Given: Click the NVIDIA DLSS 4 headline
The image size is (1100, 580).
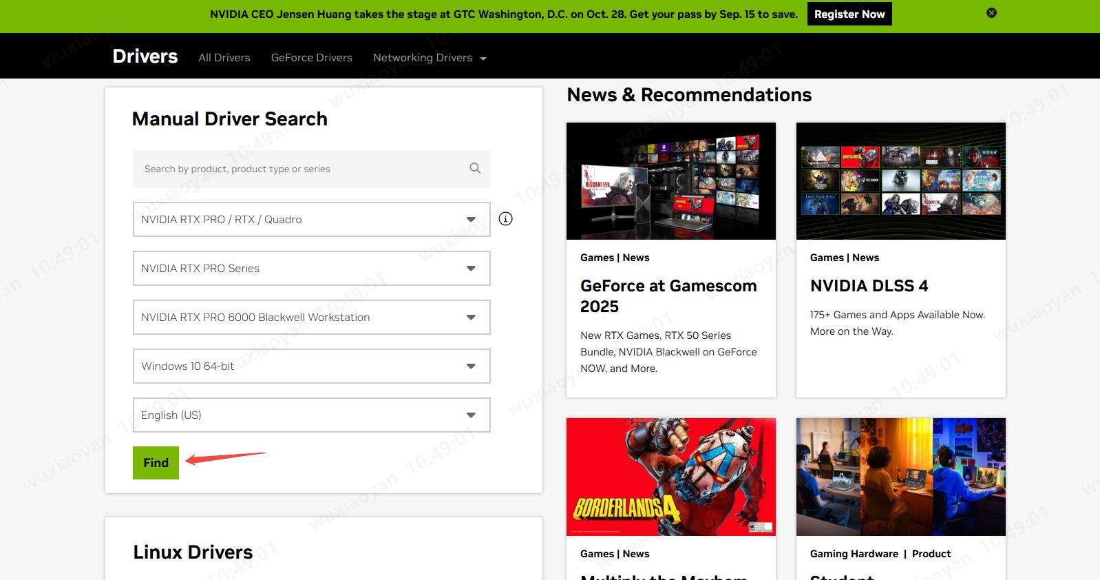Looking at the screenshot, I should point(869,286).
